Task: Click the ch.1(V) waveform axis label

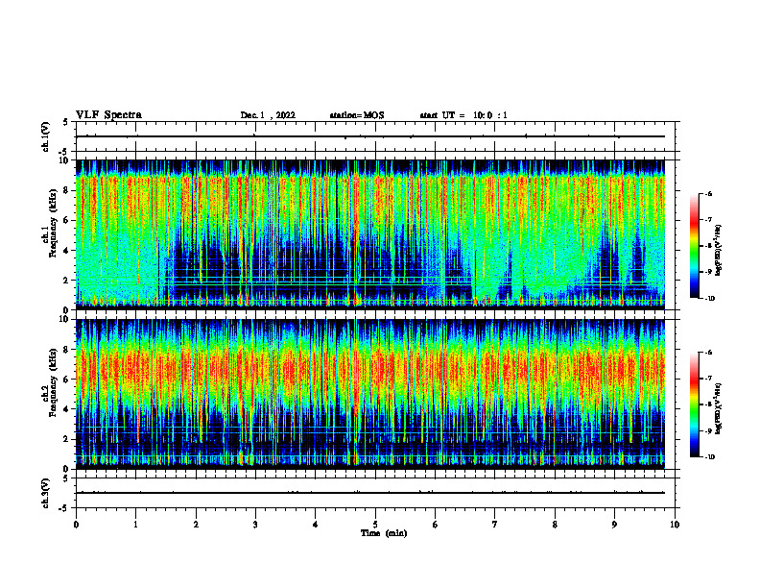Action: pos(46,136)
